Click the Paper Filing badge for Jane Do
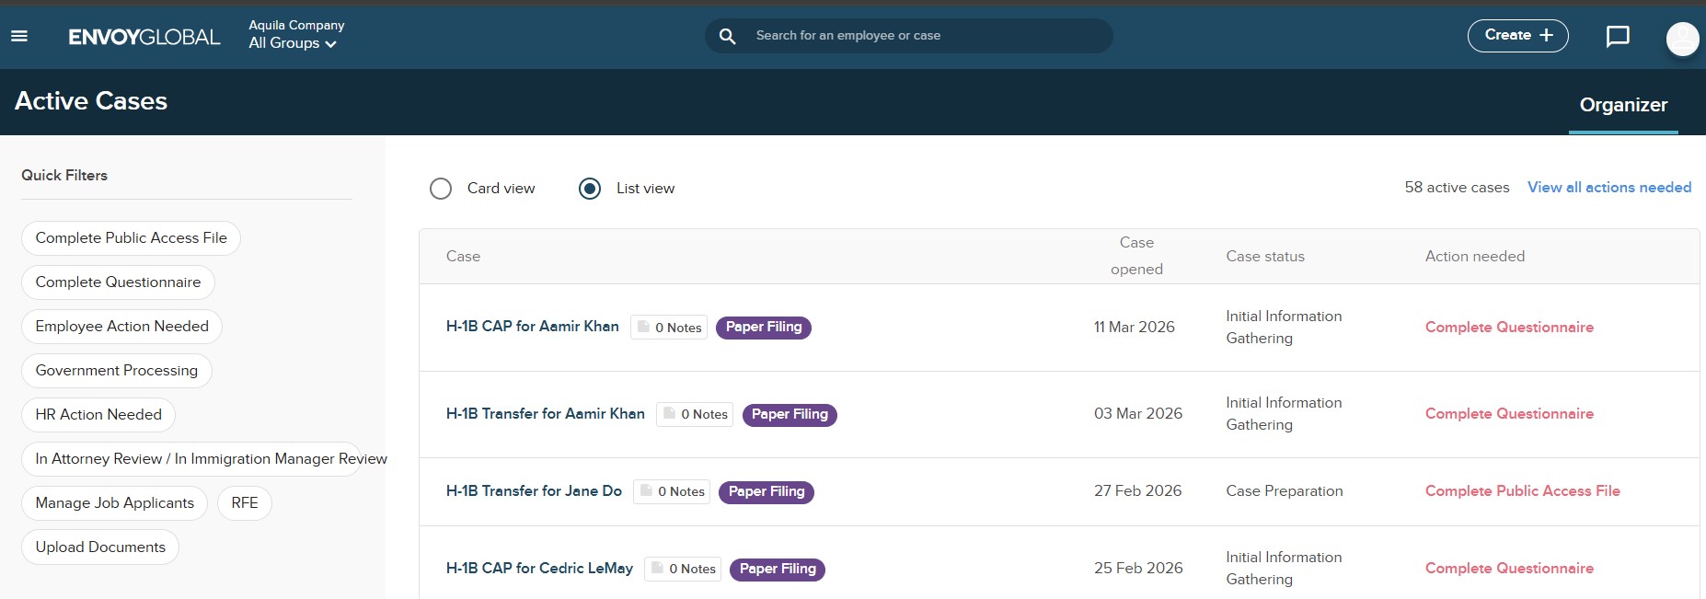 pyautogui.click(x=766, y=491)
